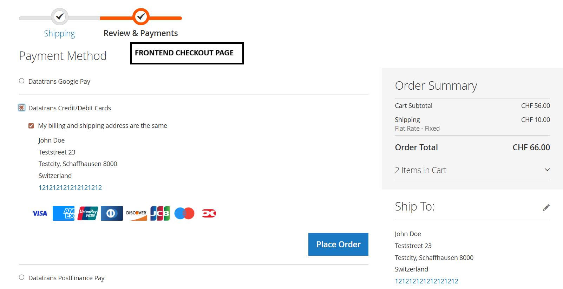Click the phone number under John Doe's billing address
Viewport: 563px width, 289px height.
tap(70, 187)
